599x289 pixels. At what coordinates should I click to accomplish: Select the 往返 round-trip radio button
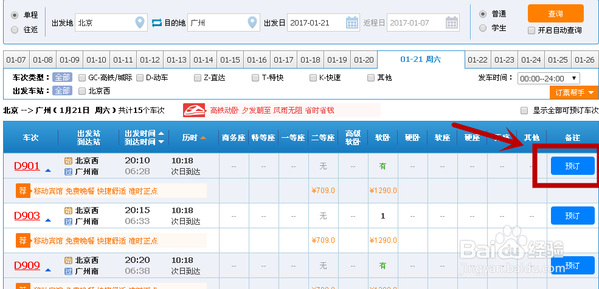pos(15,29)
